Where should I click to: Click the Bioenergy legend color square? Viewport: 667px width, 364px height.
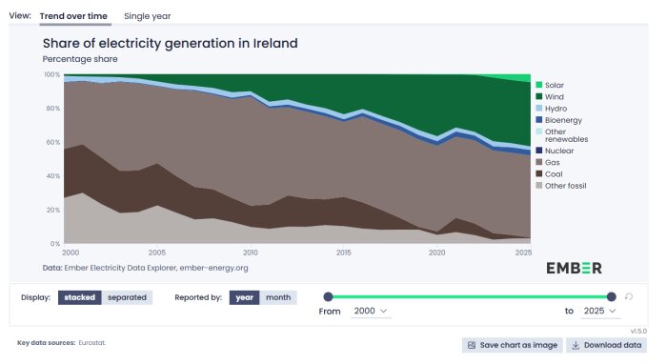(539, 120)
